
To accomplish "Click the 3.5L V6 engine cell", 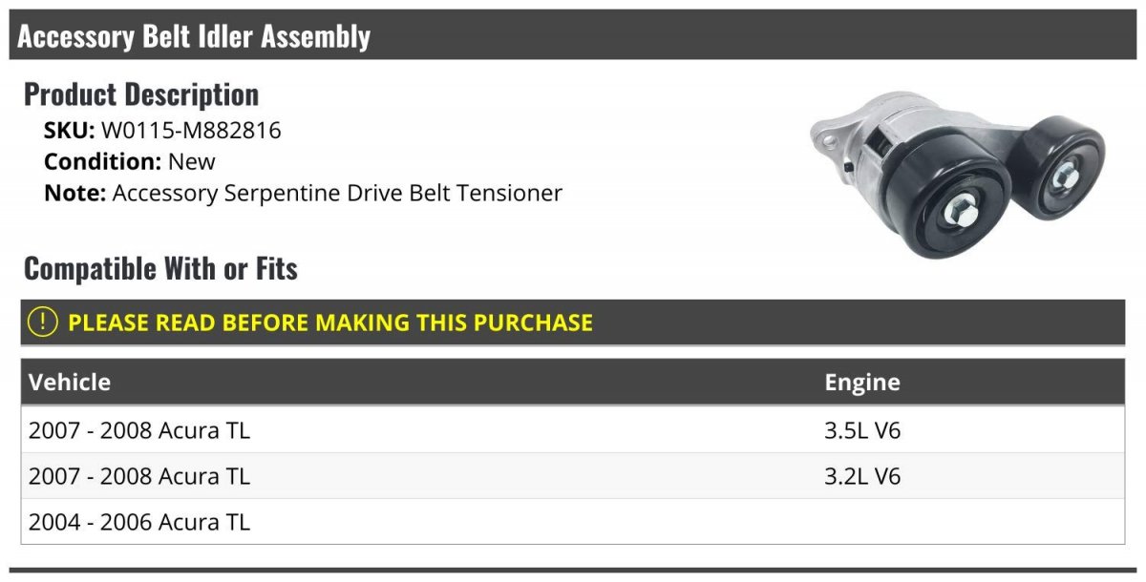I will (x=862, y=430).
